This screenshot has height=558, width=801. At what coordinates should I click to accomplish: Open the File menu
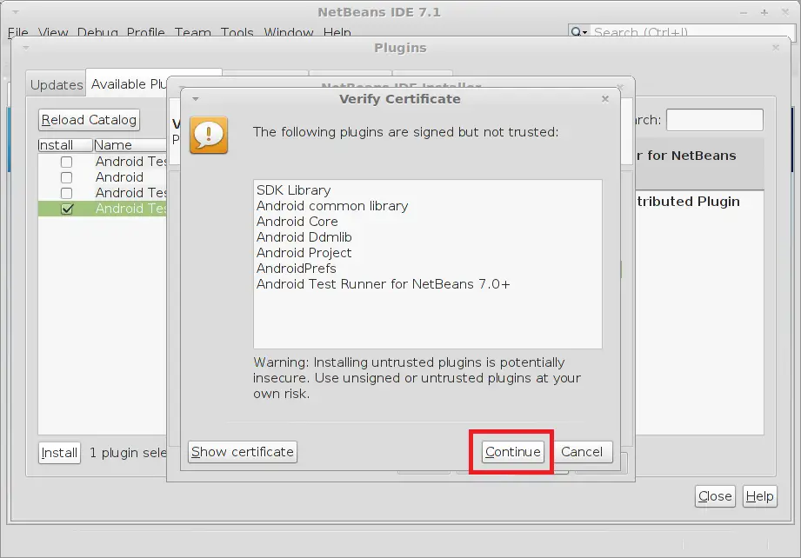(x=18, y=32)
